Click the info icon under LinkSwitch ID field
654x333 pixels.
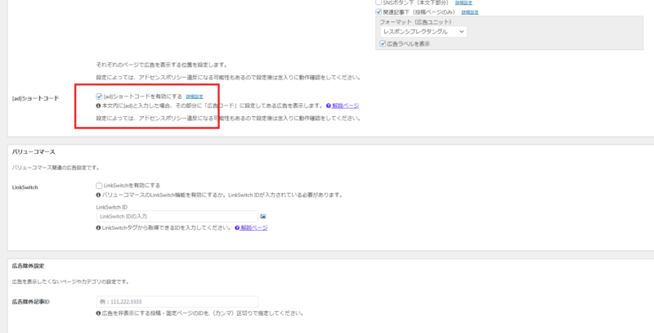click(x=98, y=227)
